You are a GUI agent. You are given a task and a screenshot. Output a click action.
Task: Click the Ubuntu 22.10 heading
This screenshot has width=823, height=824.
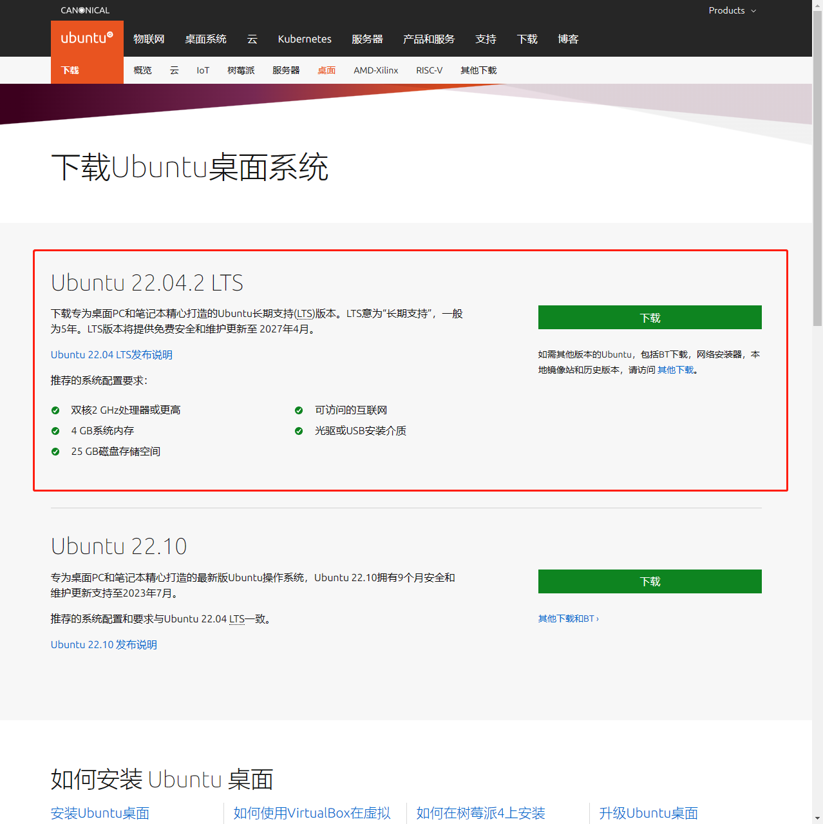click(118, 546)
